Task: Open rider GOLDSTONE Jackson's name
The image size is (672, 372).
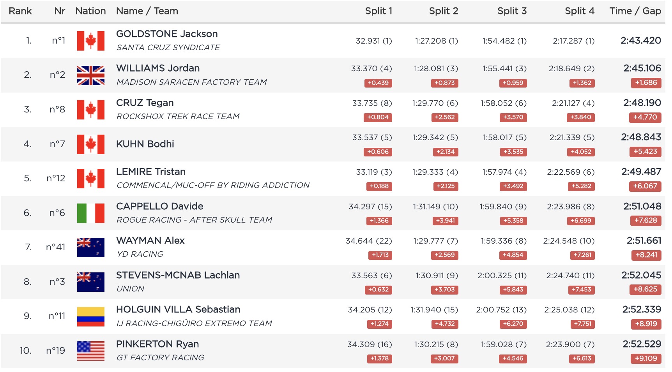Action: pyautogui.click(x=167, y=34)
